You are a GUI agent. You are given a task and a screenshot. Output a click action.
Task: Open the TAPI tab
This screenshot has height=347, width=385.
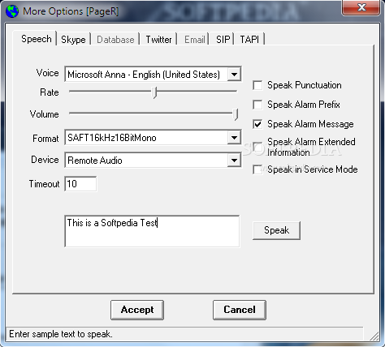click(x=249, y=40)
